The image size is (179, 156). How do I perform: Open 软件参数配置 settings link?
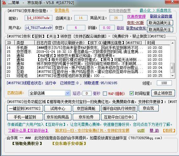pyautogui.click(x=120, y=11)
